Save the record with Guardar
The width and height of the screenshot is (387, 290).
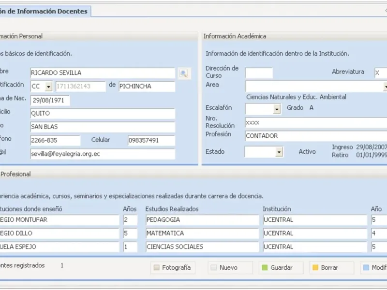[281, 268]
